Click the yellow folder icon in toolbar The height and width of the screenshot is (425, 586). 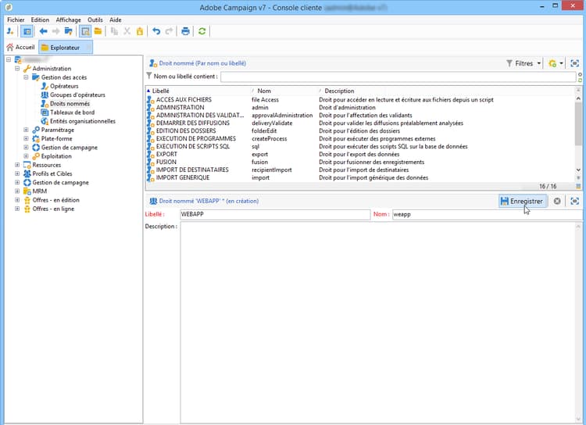click(98, 31)
